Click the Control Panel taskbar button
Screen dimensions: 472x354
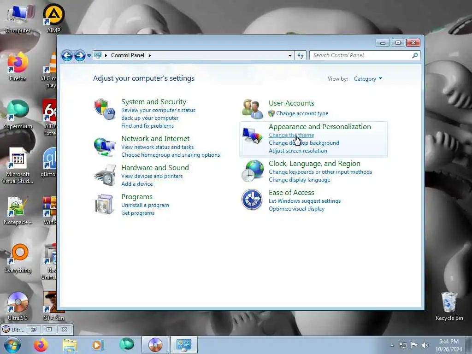click(184, 345)
